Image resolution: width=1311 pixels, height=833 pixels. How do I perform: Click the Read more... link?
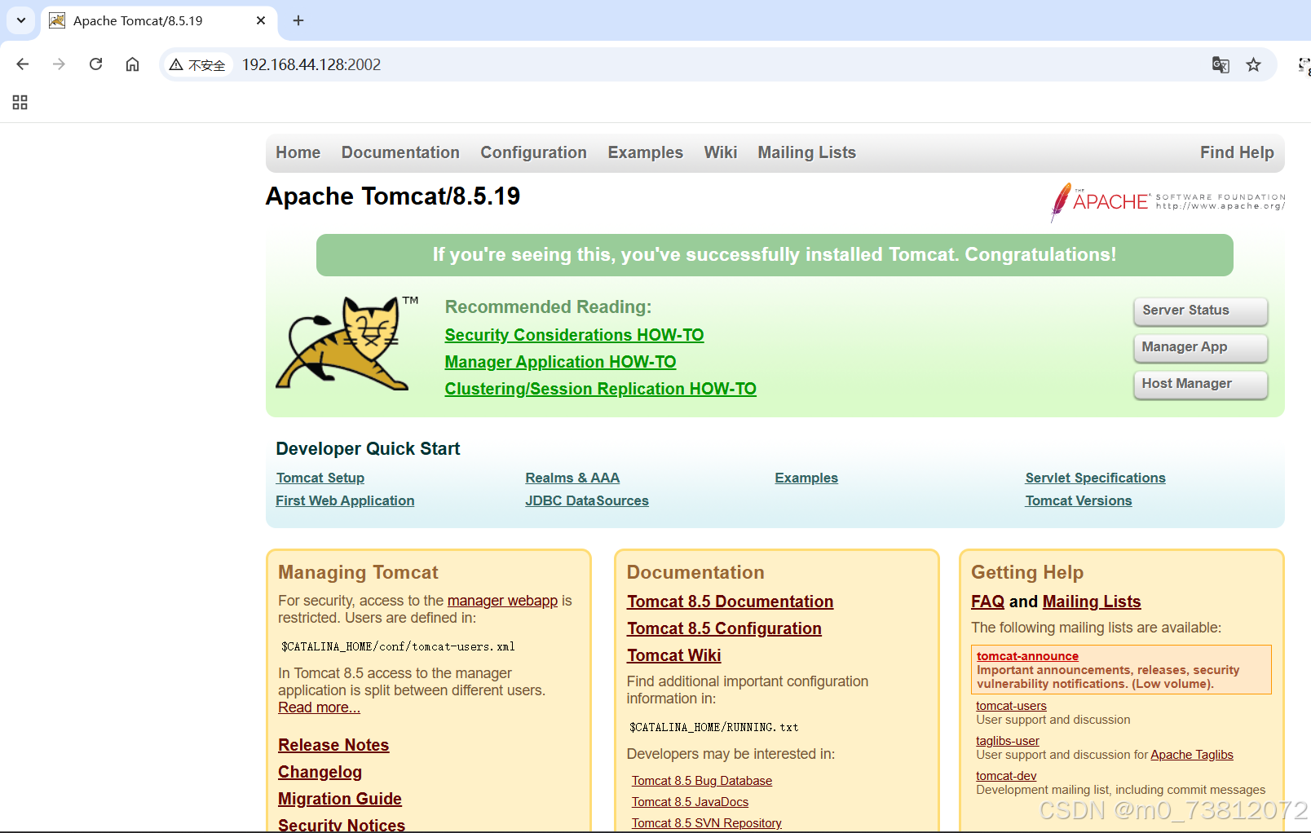pyautogui.click(x=319, y=707)
